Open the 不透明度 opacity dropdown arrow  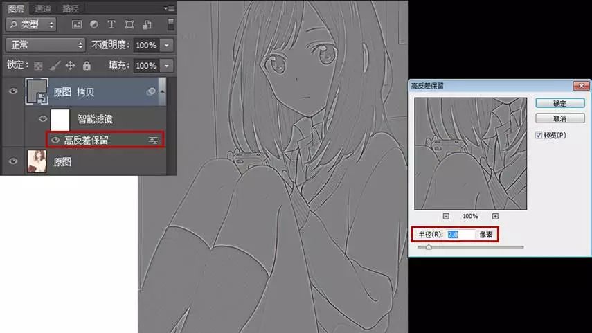168,45
